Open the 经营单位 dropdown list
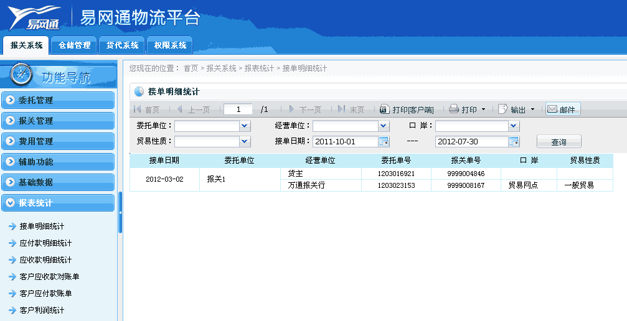The image size is (627, 321). point(384,126)
